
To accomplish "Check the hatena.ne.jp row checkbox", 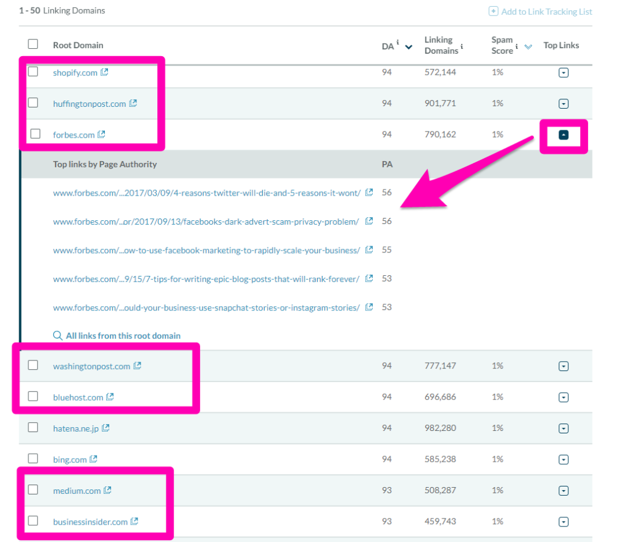I will [33, 427].
